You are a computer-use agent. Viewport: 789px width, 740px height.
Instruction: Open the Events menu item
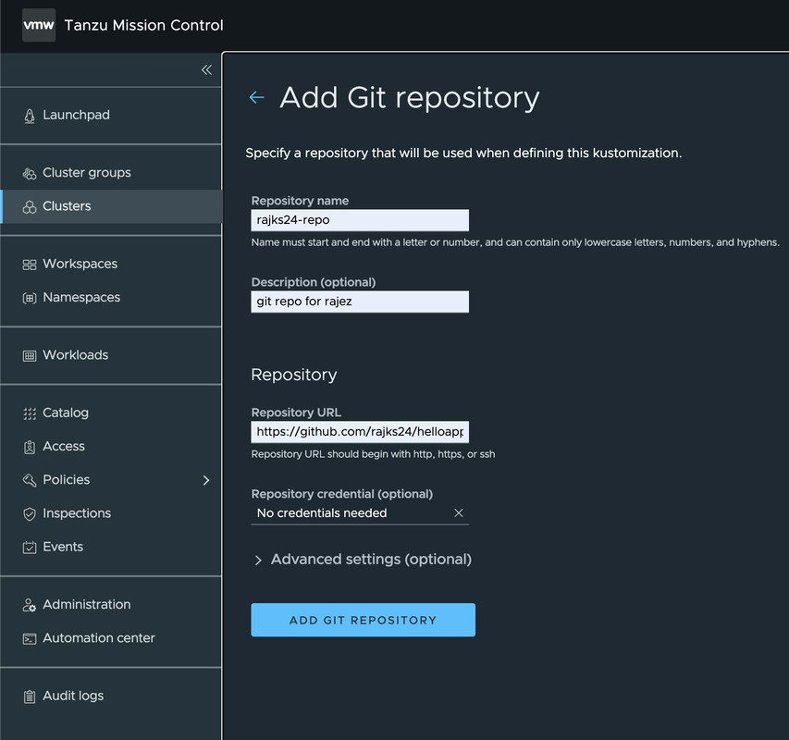click(x=63, y=547)
